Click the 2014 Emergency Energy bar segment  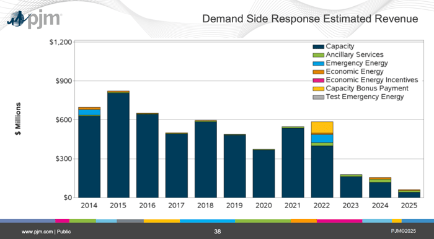coord(89,112)
